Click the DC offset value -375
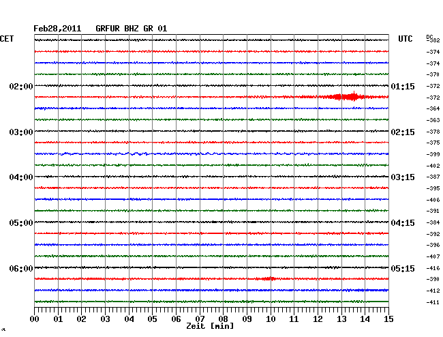Image resolution: width=443 pixels, height=337 pixels. [x=433, y=143]
